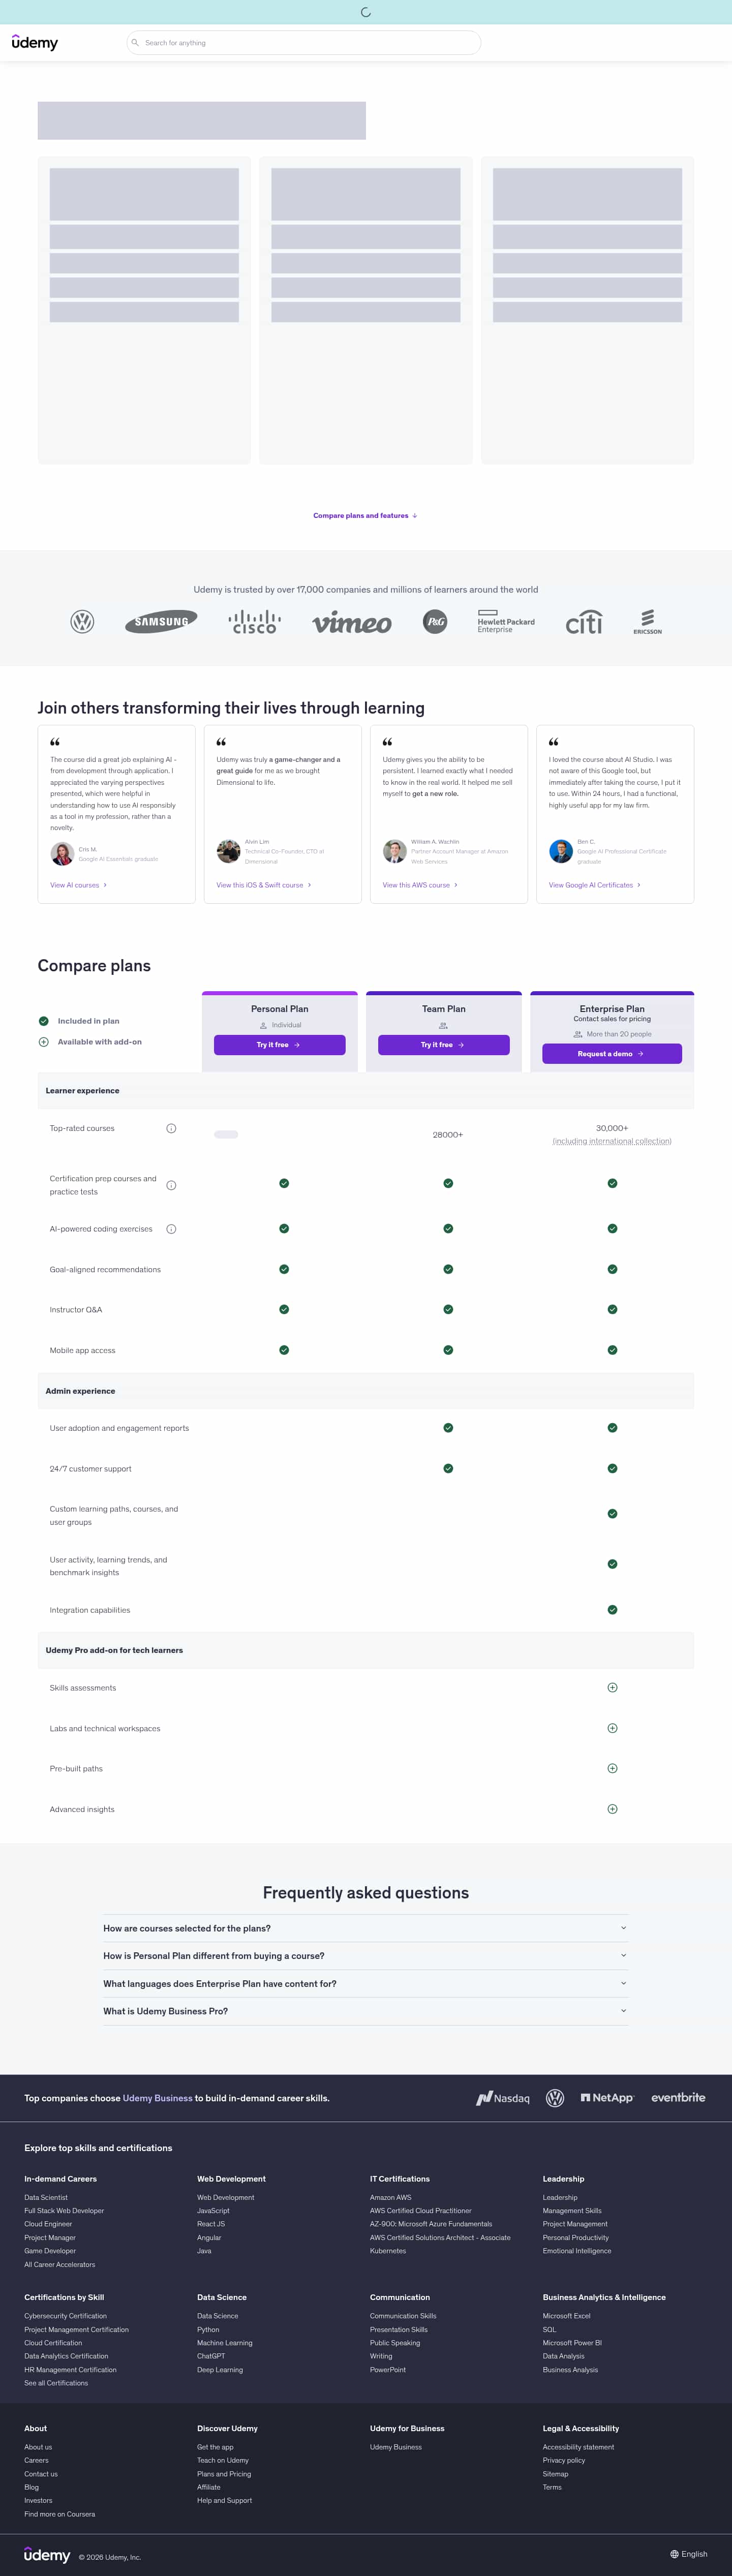
Task: Click Try it free under Team Plan
Action: pyautogui.click(x=444, y=1045)
